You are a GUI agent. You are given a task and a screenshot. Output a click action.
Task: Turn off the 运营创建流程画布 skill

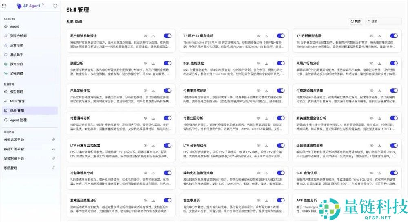(x=394, y=146)
